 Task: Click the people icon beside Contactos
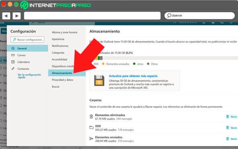pos(13,69)
